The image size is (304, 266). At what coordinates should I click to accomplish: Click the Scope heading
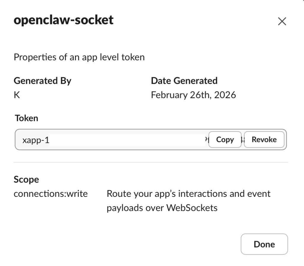26,179
